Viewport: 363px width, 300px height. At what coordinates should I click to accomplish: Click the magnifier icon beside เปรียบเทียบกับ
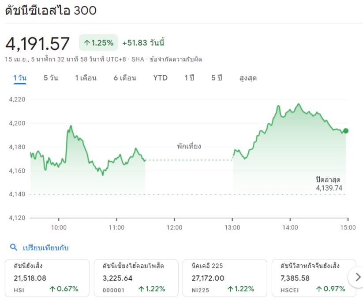pyautogui.click(x=14, y=248)
